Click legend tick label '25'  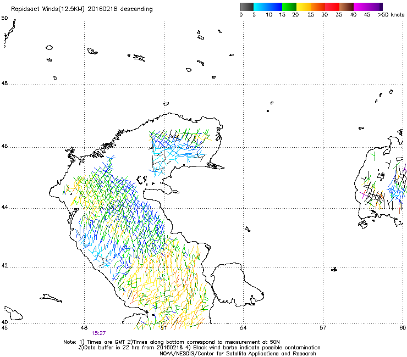[x=311, y=15]
